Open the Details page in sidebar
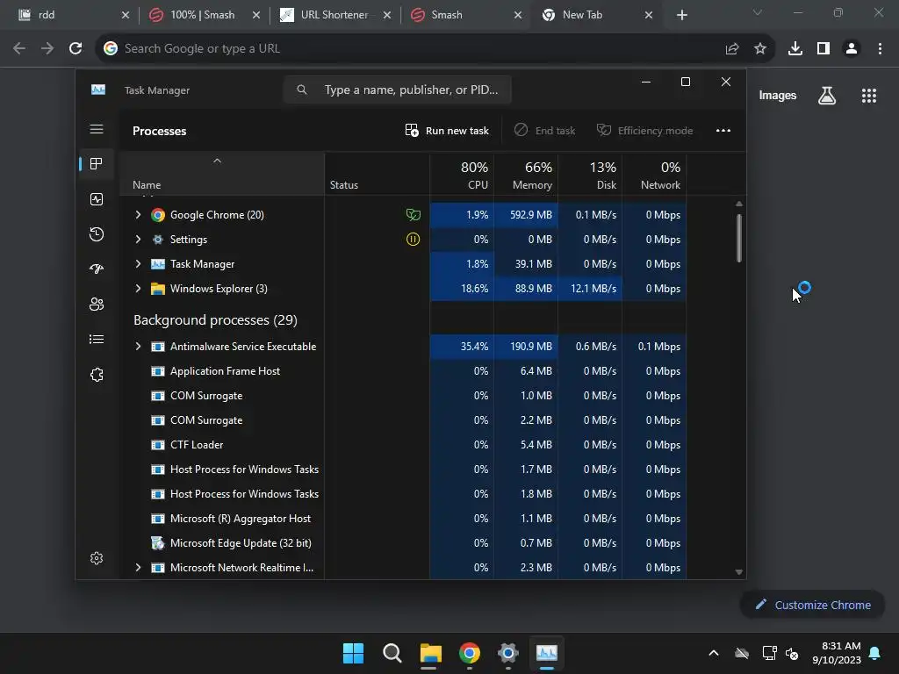 point(97,340)
